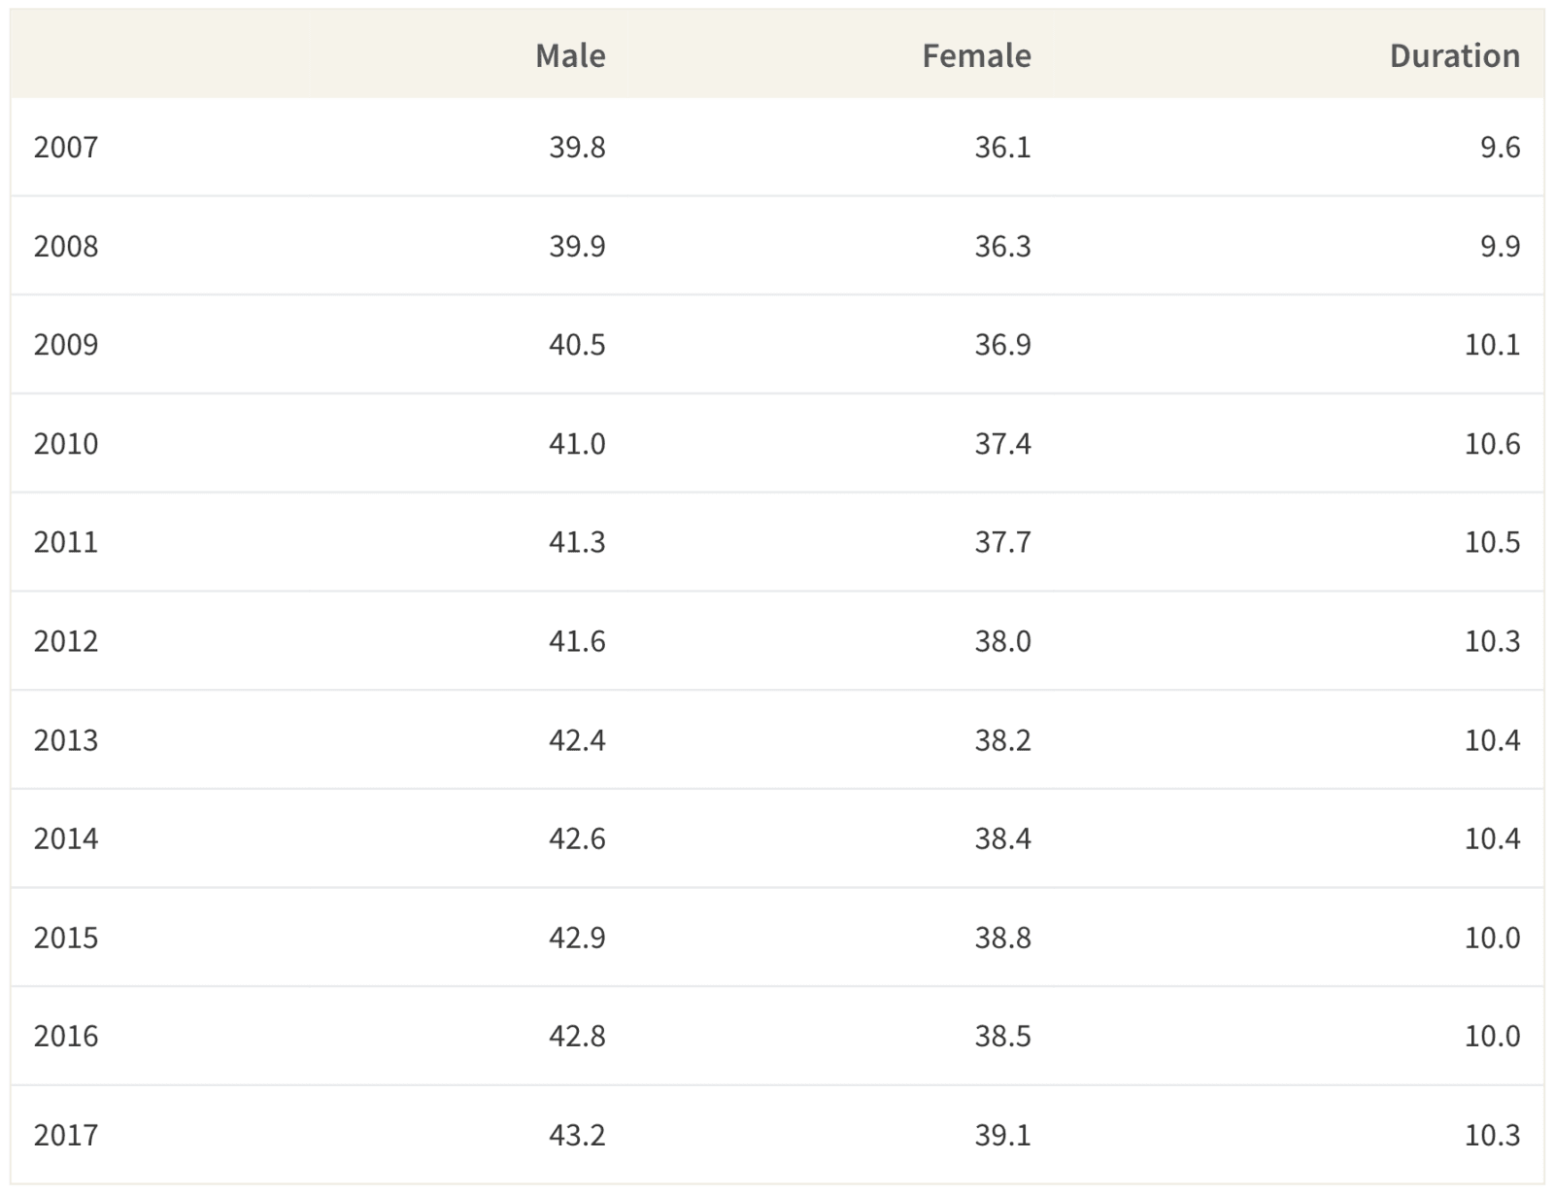1554x1195 pixels.
Task: Select the 2012 row label
Action: [66, 641]
